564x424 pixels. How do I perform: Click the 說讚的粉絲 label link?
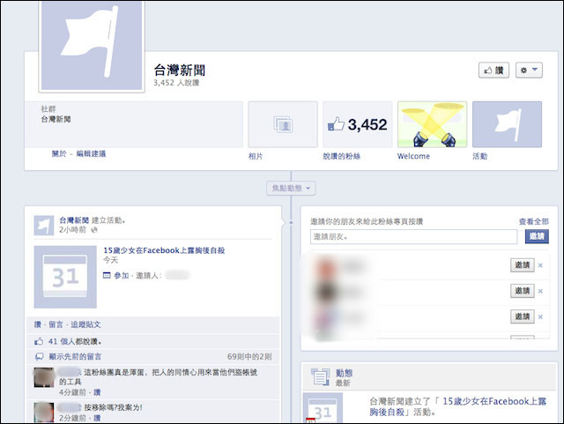[341, 156]
